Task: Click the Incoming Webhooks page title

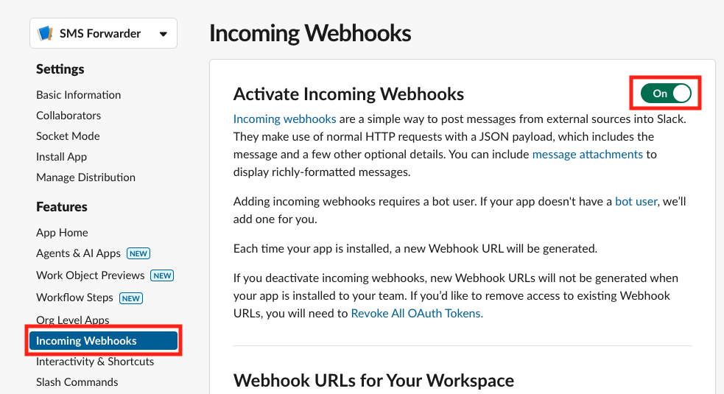Action: 310,33
